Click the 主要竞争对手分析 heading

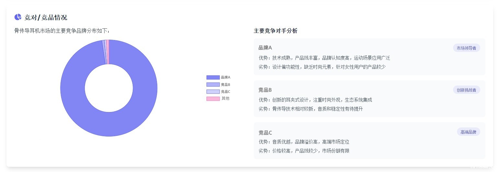pos(275,31)
